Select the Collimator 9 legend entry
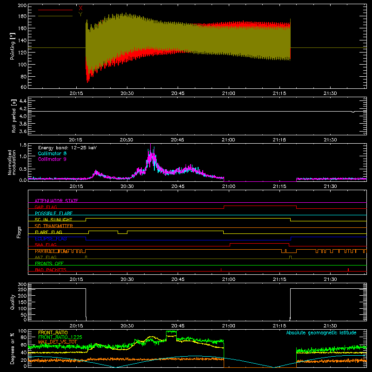The width and height of the screenshot is (372, 372). [x=52, y=159]
